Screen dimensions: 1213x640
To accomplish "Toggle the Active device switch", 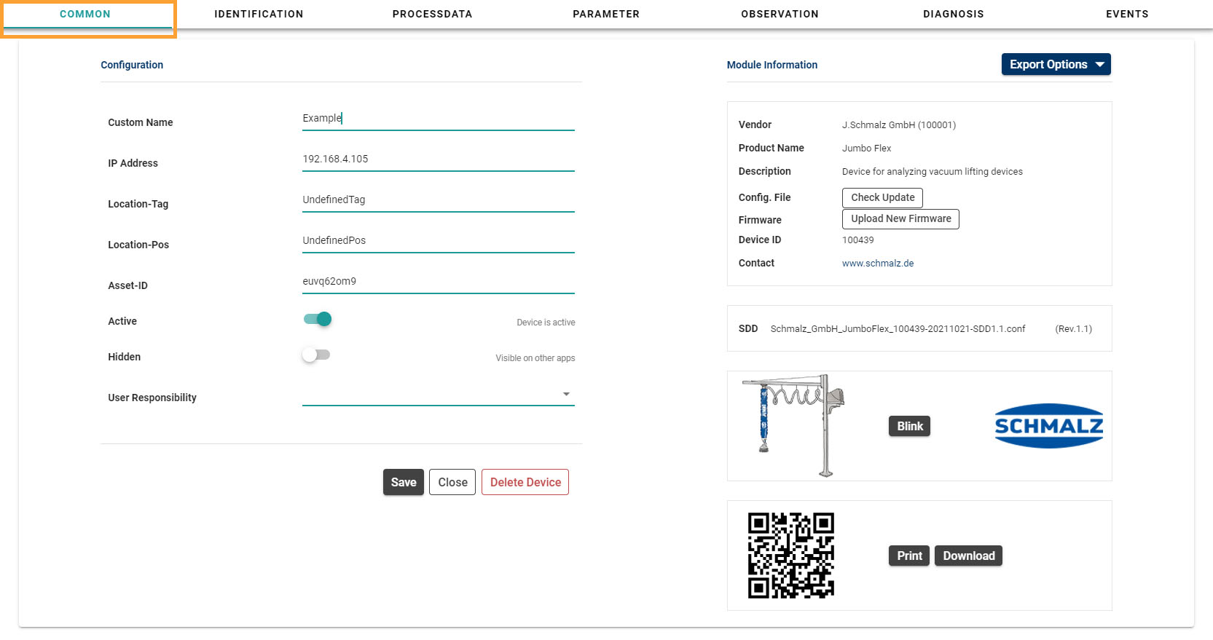I will 318,320.
